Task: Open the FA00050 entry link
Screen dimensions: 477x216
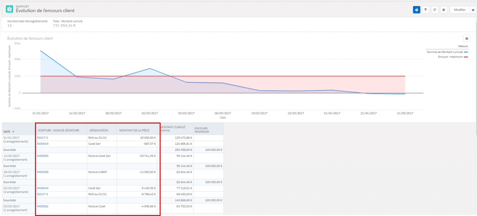Action: click(42, 155)
